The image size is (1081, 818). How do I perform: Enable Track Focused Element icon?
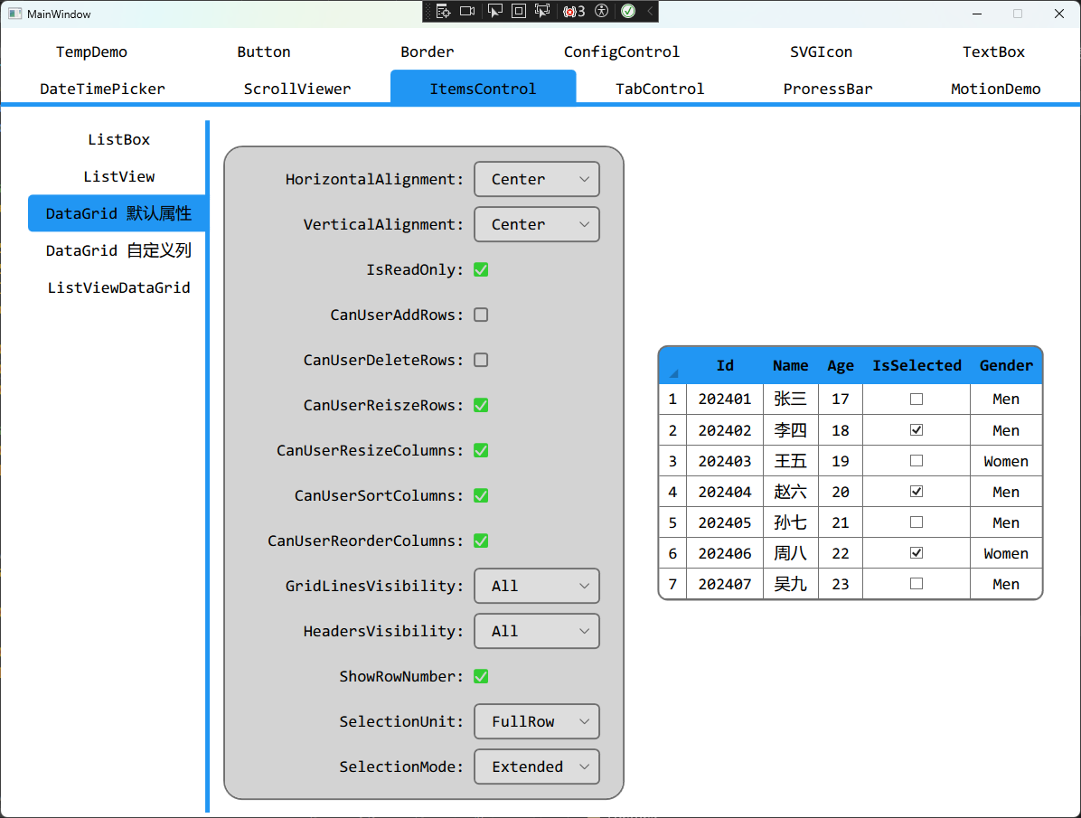tap(542, 11)
